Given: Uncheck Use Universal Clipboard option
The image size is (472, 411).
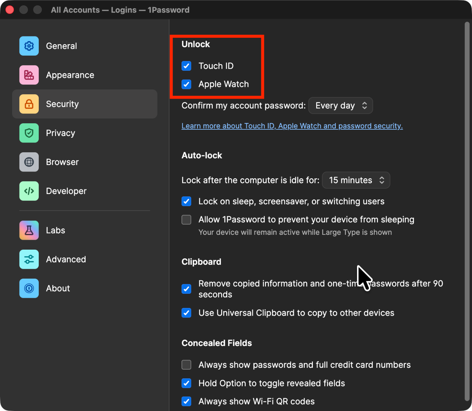Looking at the screenshot, I should click(186, 313).
